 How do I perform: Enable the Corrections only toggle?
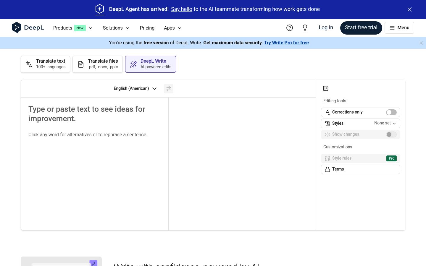pyautogui.click(x=391, y=112)
